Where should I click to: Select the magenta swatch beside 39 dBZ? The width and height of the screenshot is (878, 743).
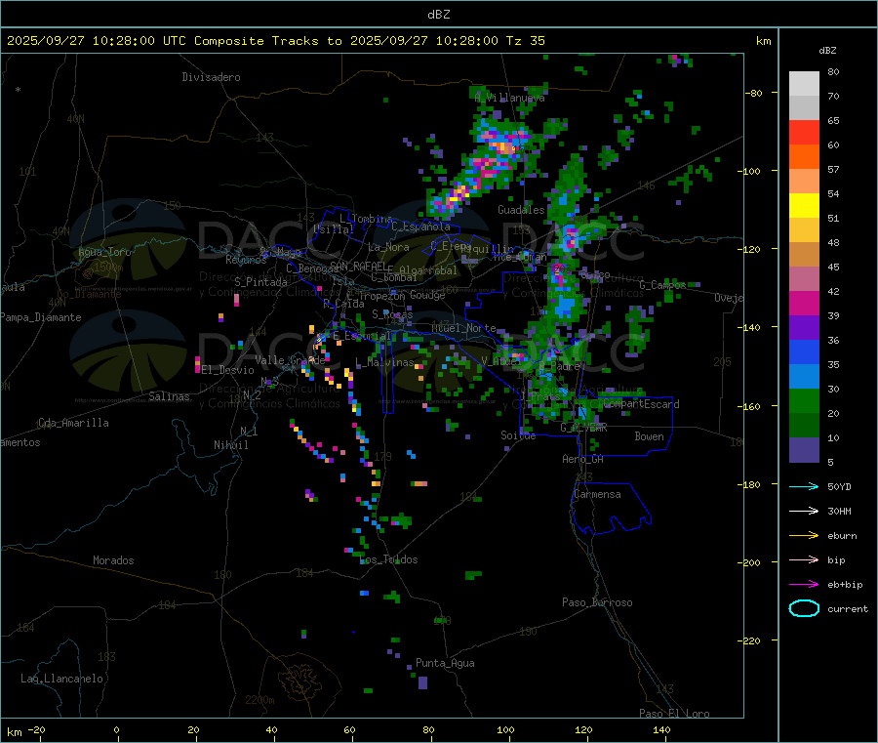(804, 303)
